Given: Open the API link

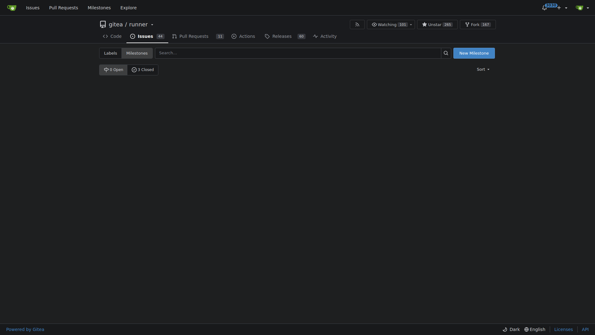Looking at the screenshot, I should 585,329.
